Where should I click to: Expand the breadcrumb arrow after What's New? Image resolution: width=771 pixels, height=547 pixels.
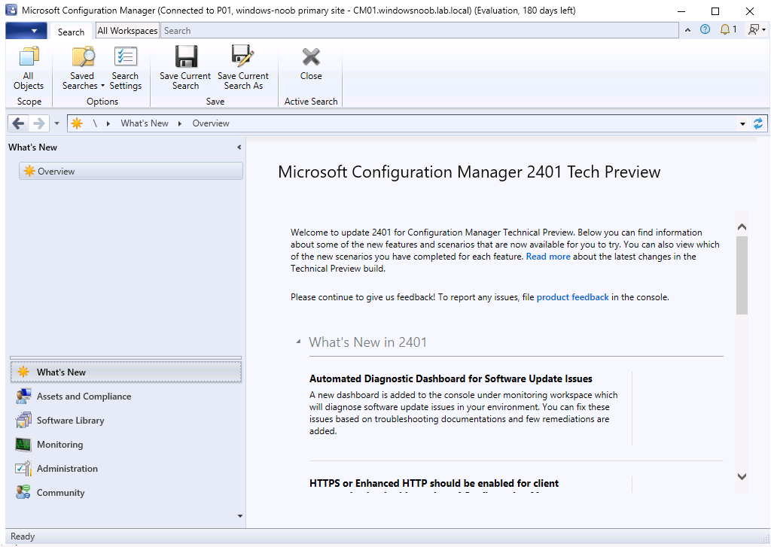pos(180,123)
